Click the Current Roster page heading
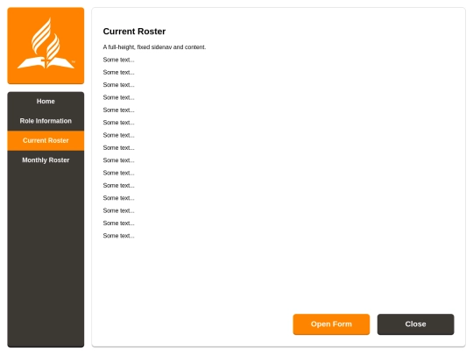This screenshot has height=355, width=473. (x=134, y=32)
